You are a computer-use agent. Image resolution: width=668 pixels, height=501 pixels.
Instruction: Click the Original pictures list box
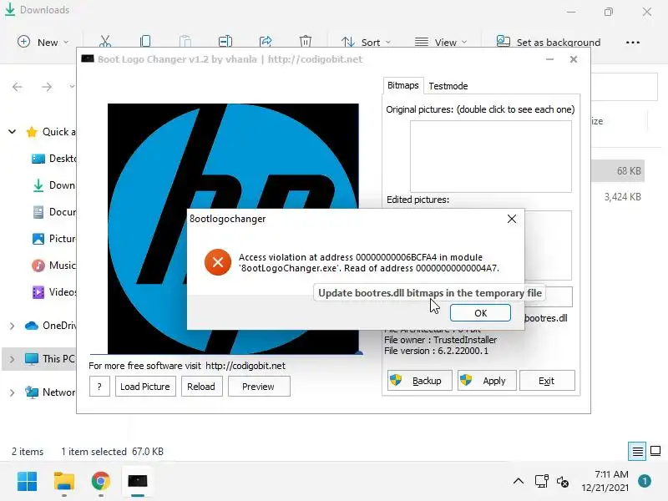coord(491,156)
